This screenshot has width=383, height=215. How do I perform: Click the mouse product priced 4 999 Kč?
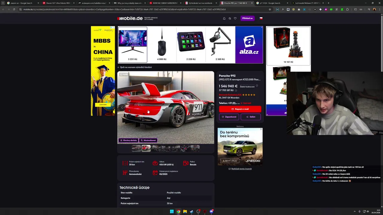[162, 45]
